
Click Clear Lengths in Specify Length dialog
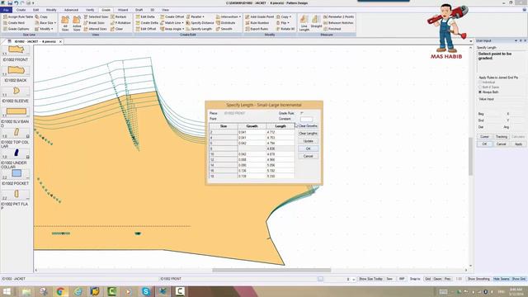(x=308, y=134)
